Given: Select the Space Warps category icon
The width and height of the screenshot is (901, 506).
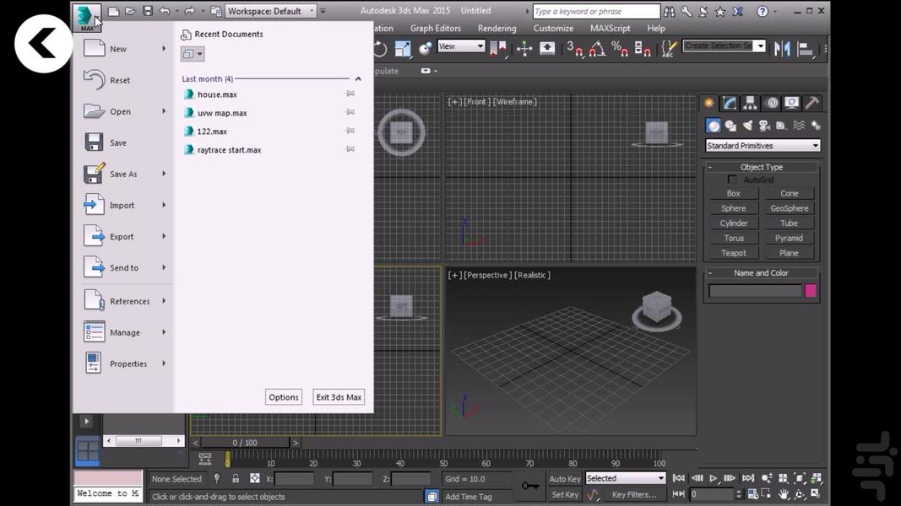Looking at the screenshot, I should [x=799, y=125].
